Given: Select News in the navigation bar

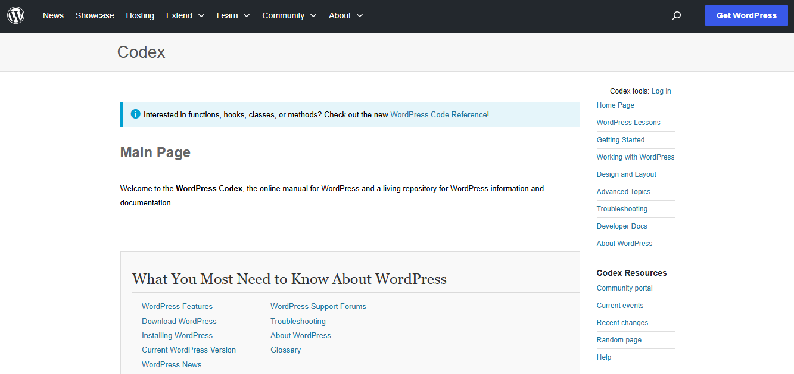Looking at the screenshot, I should [x=53, y=15].
